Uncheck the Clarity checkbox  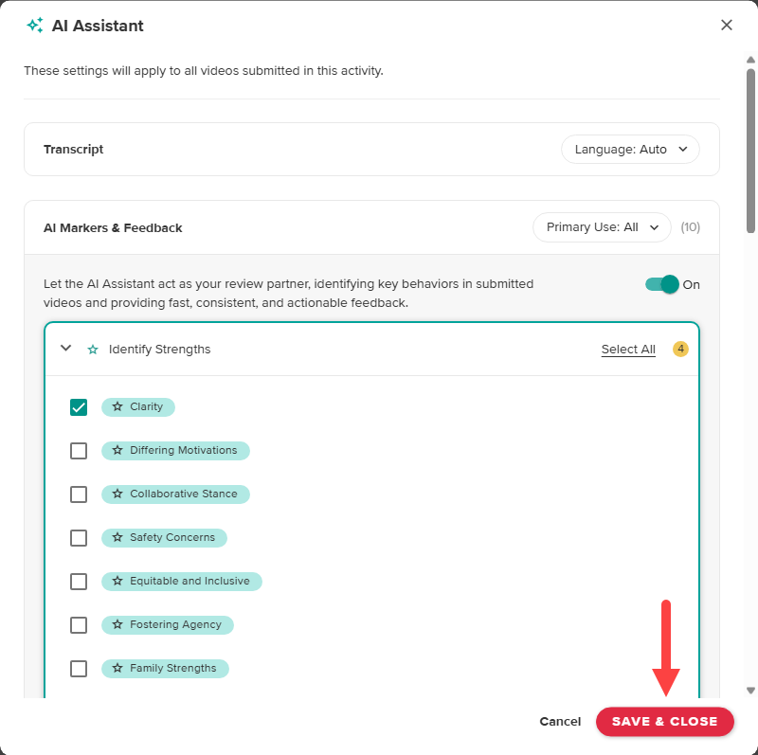coord(79,406)
